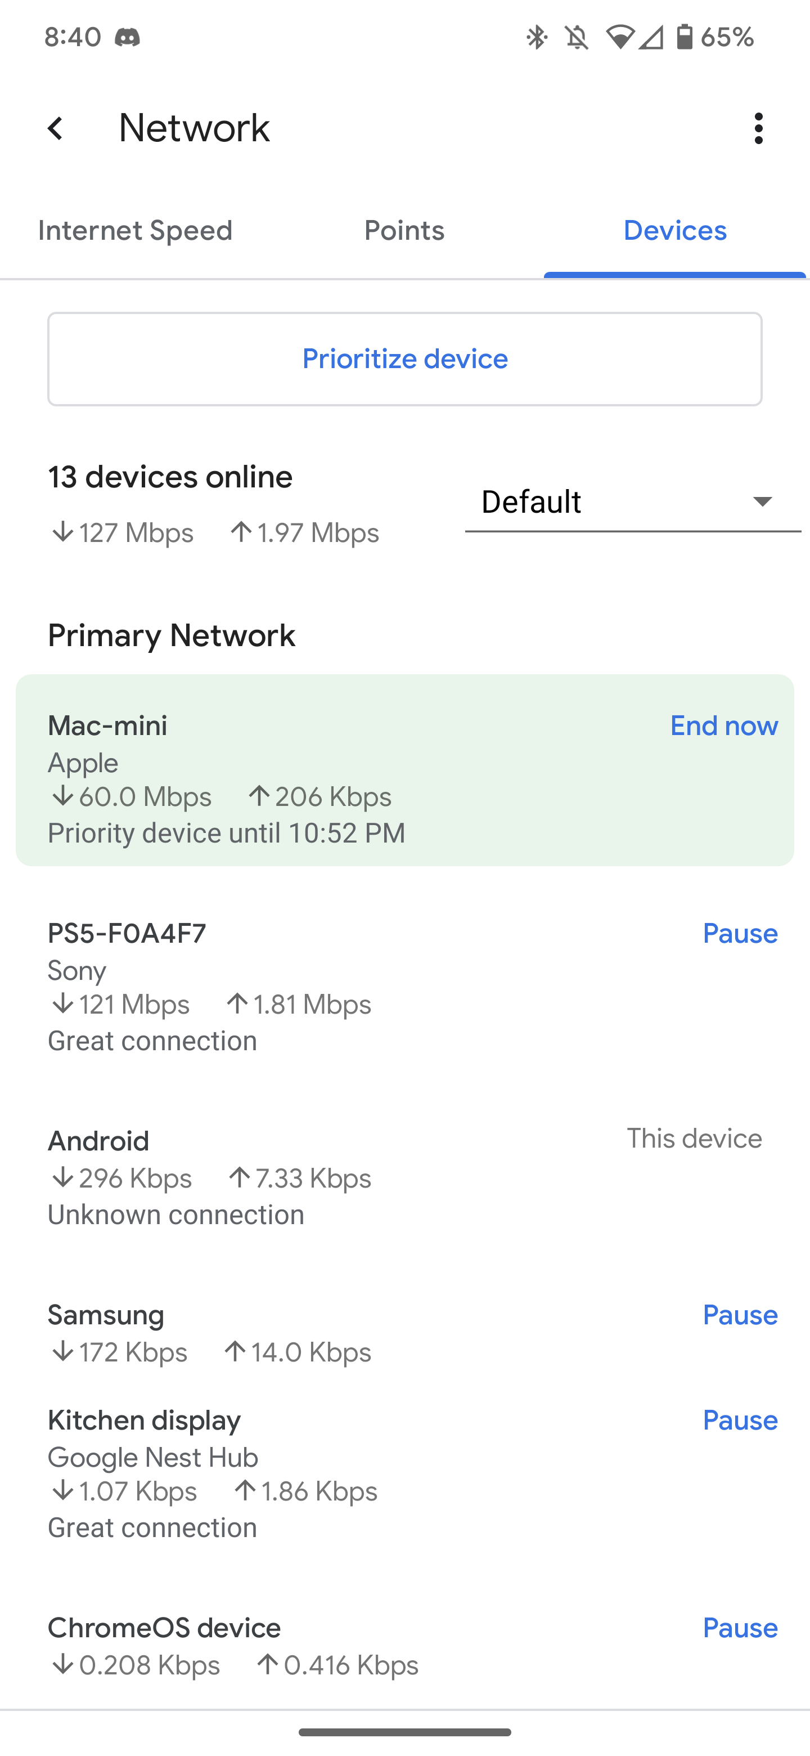Select the Devices tab

point(674,230)
